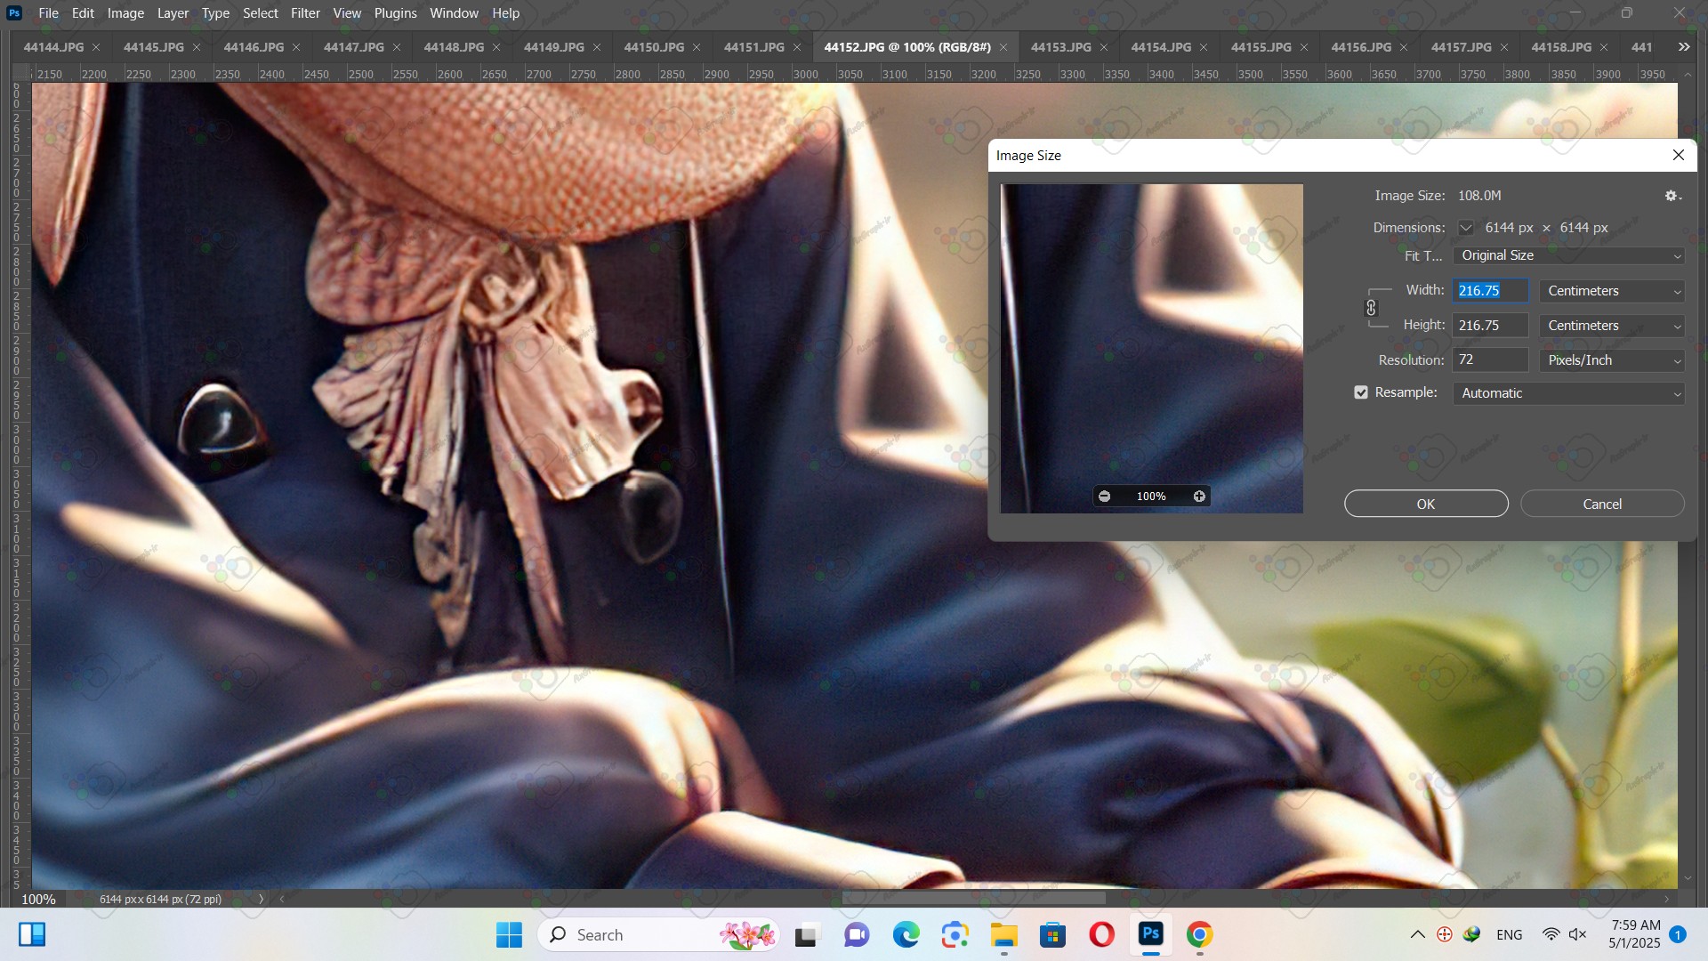Screen dimensions: 1708x961
Task: Click the vertical scroll down arrow
Action: 1688,878
